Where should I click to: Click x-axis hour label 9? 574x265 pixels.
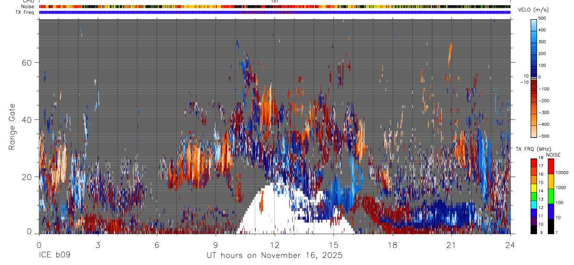(x=215, y=245)
